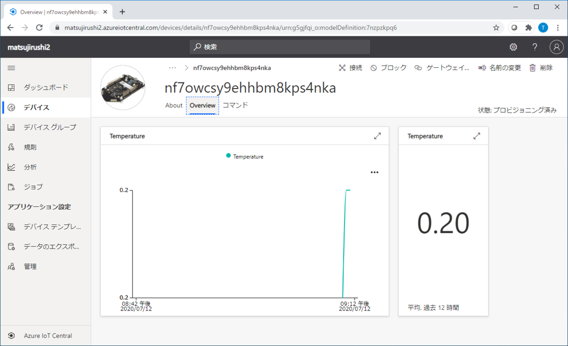Click the 管理 administration sidebar icon
This screenshot has width=568, height=346.
click(x=11, y=266)
